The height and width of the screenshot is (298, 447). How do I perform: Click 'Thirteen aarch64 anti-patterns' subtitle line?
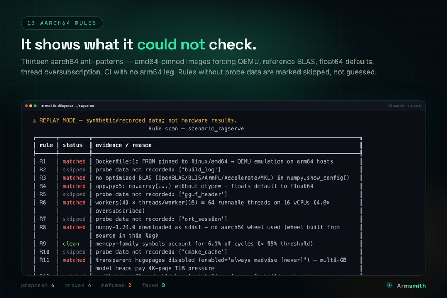[197, 62]
